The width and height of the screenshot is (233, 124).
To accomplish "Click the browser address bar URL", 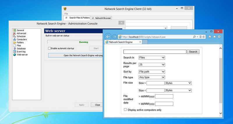I will click(x=144, y=37).
